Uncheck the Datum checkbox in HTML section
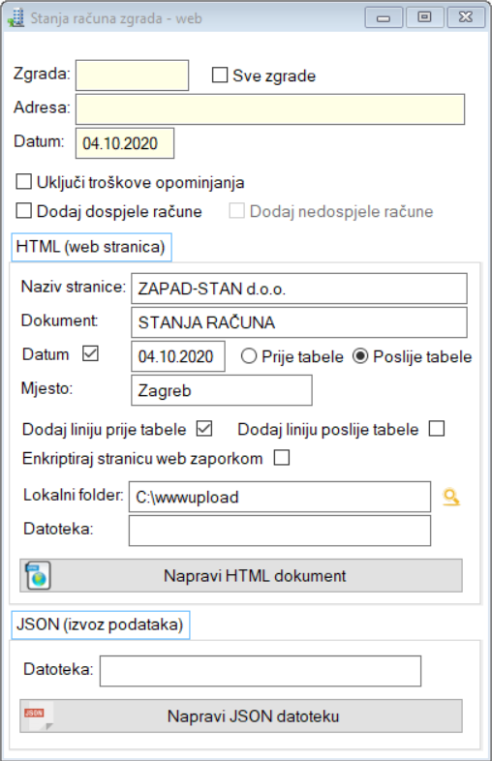The image size is (492, 761). pyautogui.click(x=90, y=353)
